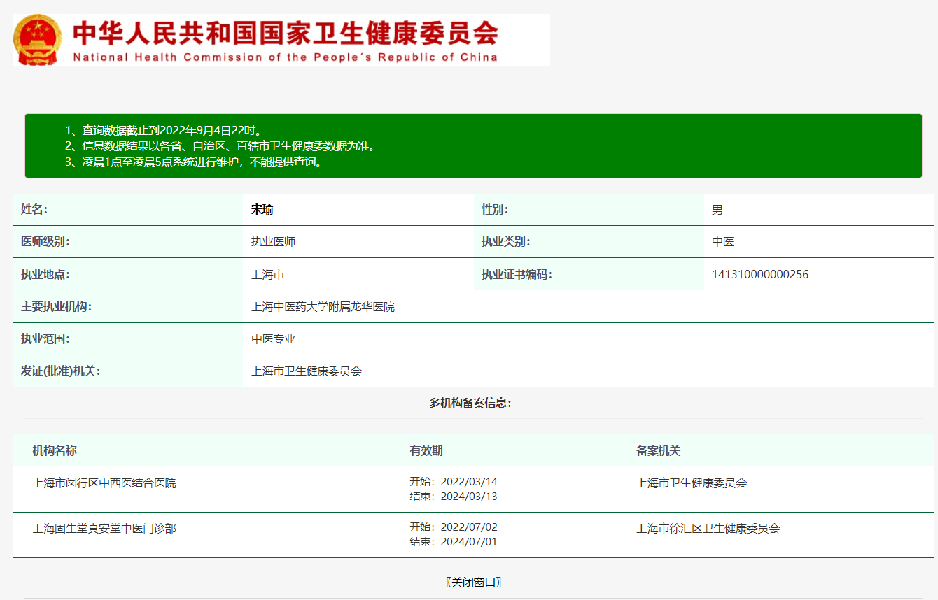The height and width of the screenshot is (600, 938).
Task: Click the 执业证书编码 field label
Action: (517, 274)
